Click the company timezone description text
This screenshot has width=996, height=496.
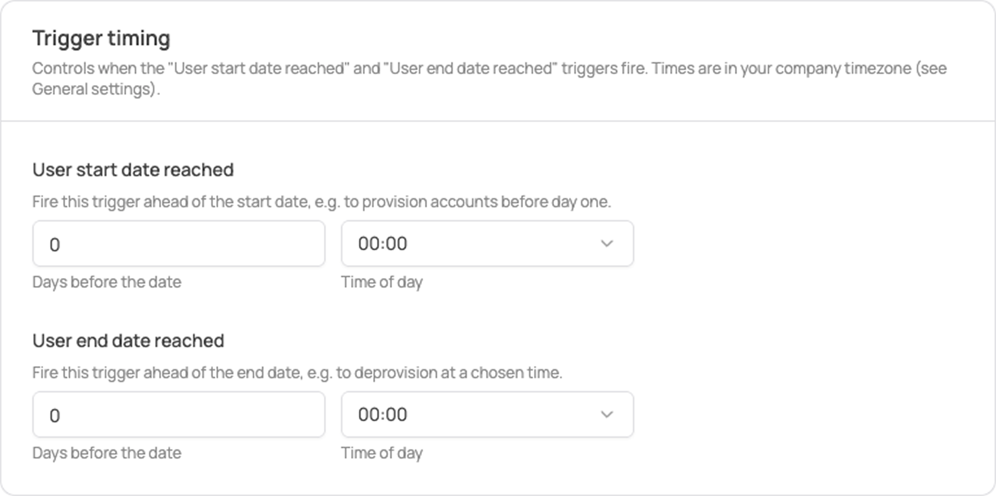(x=489, y=79)
